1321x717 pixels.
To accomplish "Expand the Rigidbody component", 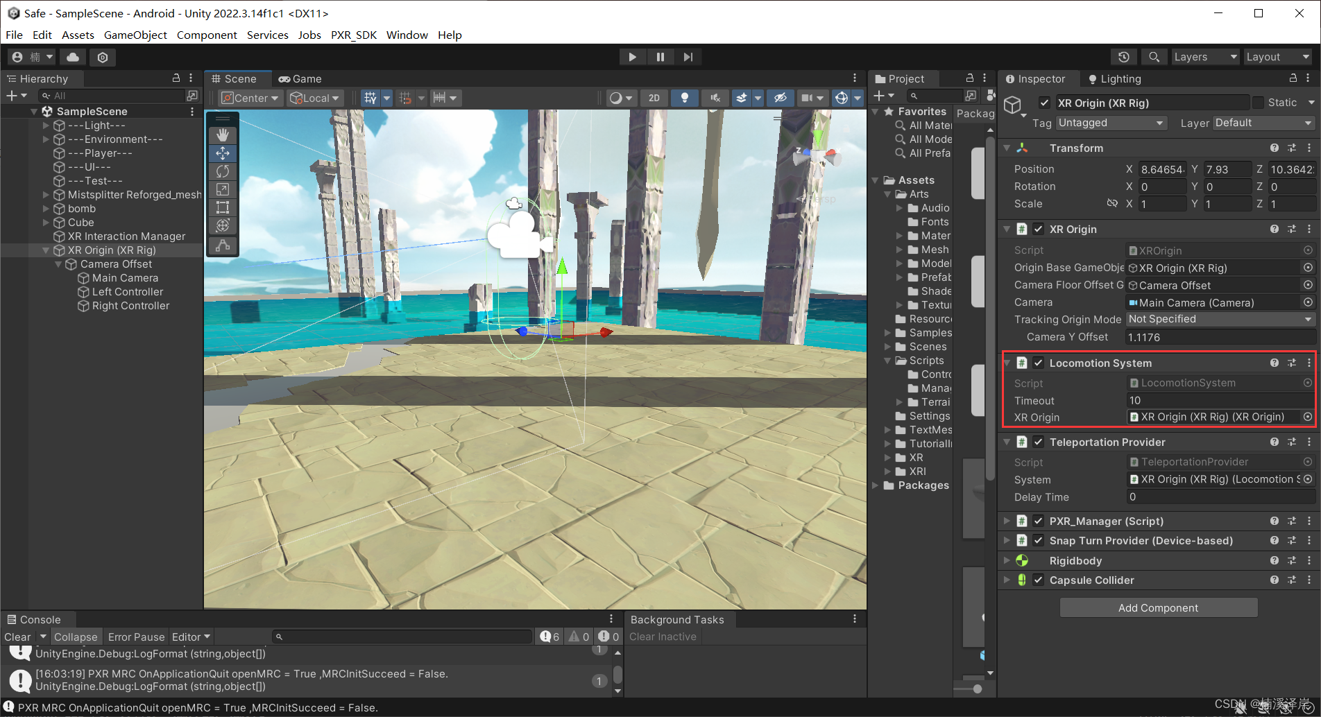I will [x=1007, y=560].
